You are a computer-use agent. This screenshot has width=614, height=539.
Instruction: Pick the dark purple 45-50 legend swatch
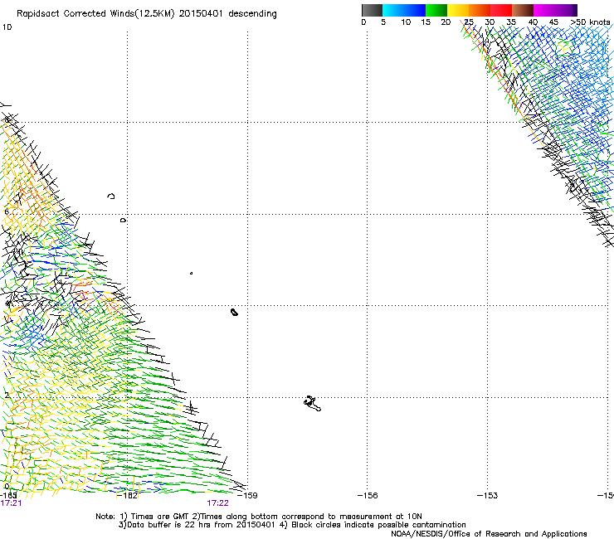click(566, 10)
